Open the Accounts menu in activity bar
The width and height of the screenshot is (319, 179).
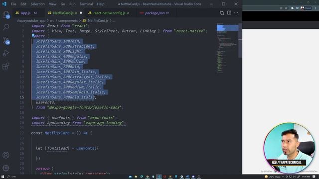(6, 155)
